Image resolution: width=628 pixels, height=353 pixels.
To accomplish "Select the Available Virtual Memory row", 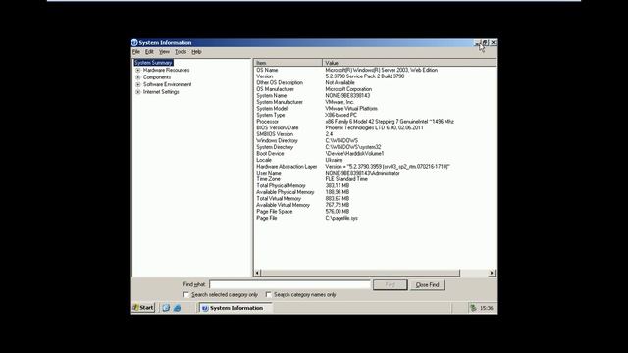I will (x=375, y=205).
